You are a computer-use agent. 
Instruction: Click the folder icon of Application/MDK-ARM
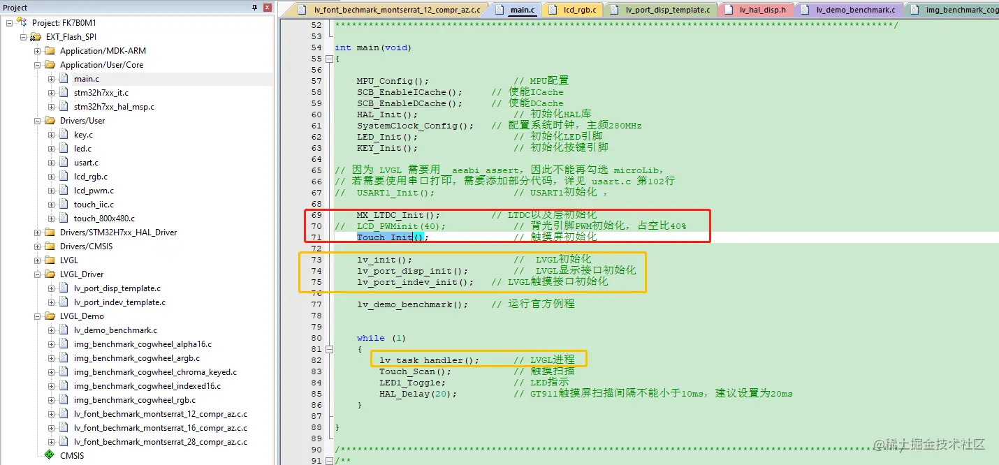(50, 50)
